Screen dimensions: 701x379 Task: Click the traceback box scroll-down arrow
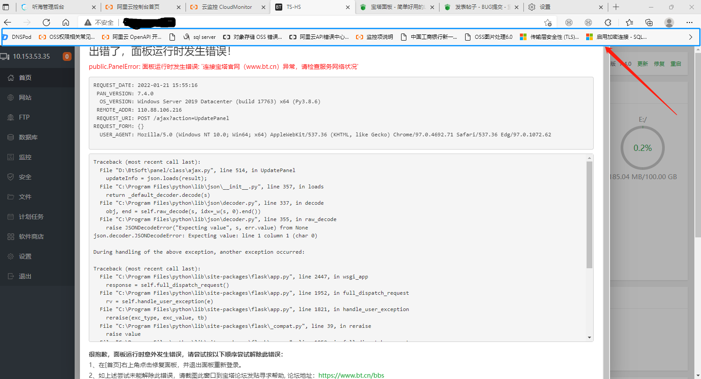[x=589, y=338]
